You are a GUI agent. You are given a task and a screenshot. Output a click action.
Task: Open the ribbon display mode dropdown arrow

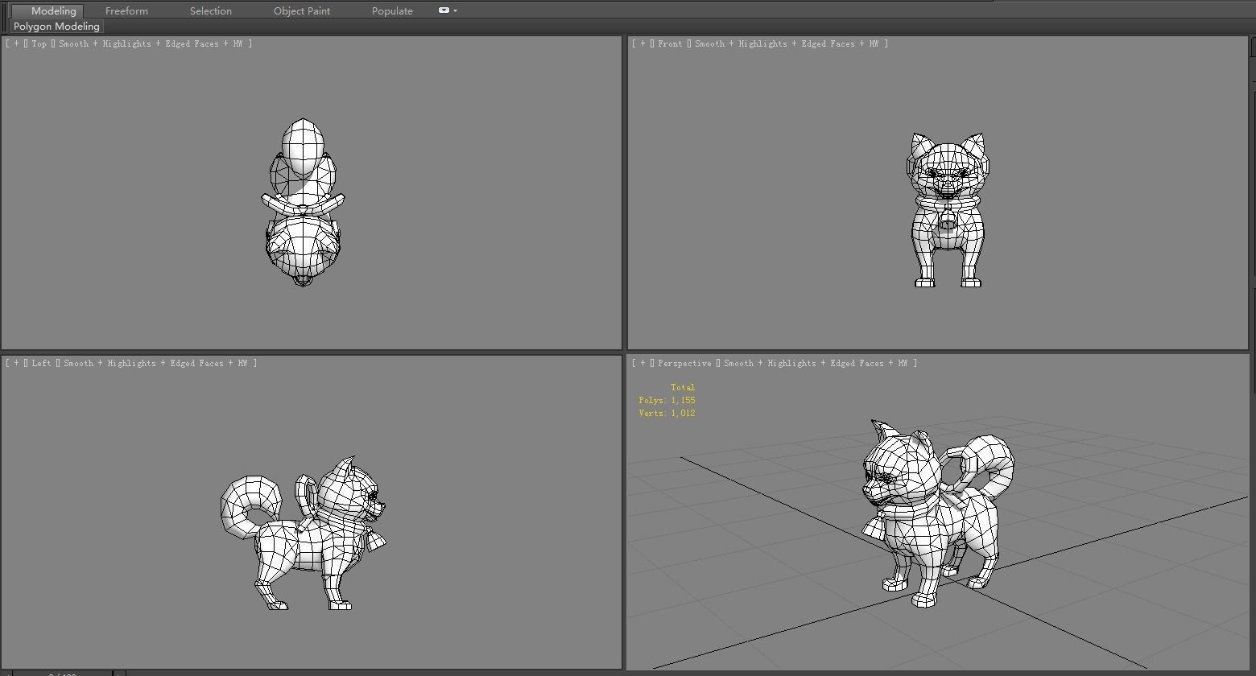(x=456, y=10)
